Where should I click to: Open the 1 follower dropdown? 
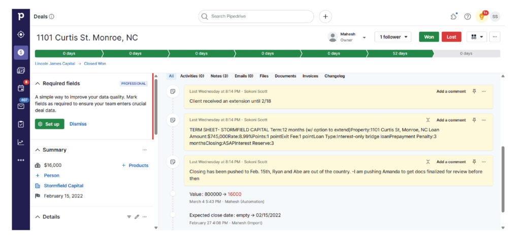click(x=393, y=37)
